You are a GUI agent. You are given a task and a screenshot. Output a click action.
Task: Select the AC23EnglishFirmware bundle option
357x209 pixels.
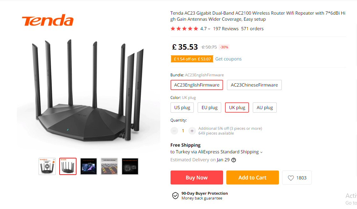point(197,85)
